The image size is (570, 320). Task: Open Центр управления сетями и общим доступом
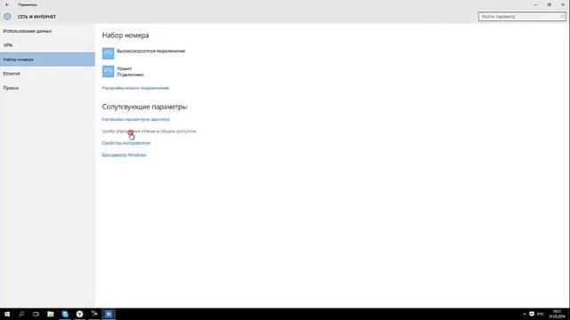point(149,131)
